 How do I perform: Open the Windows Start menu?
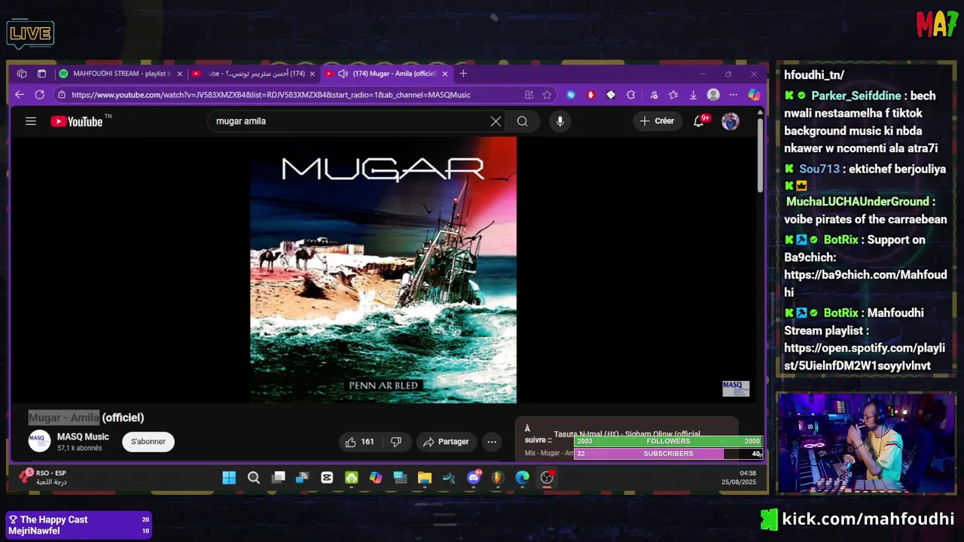tap(229, 477)
